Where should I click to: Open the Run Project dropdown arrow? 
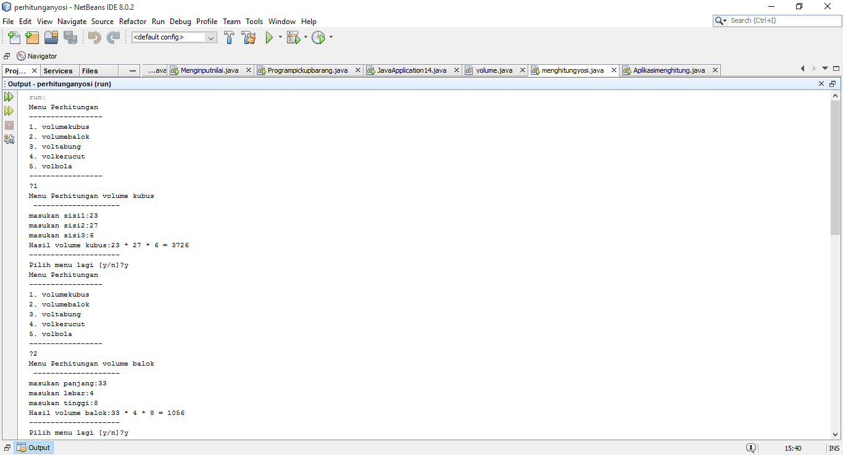click(279, 37)
